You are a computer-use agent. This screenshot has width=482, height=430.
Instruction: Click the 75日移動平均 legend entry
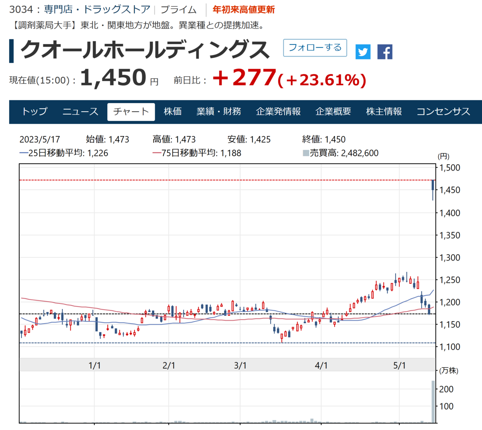tap(197, 153)
